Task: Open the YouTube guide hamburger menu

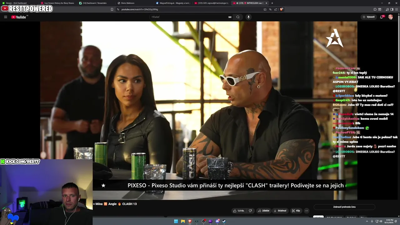Action: coord(6,17)
